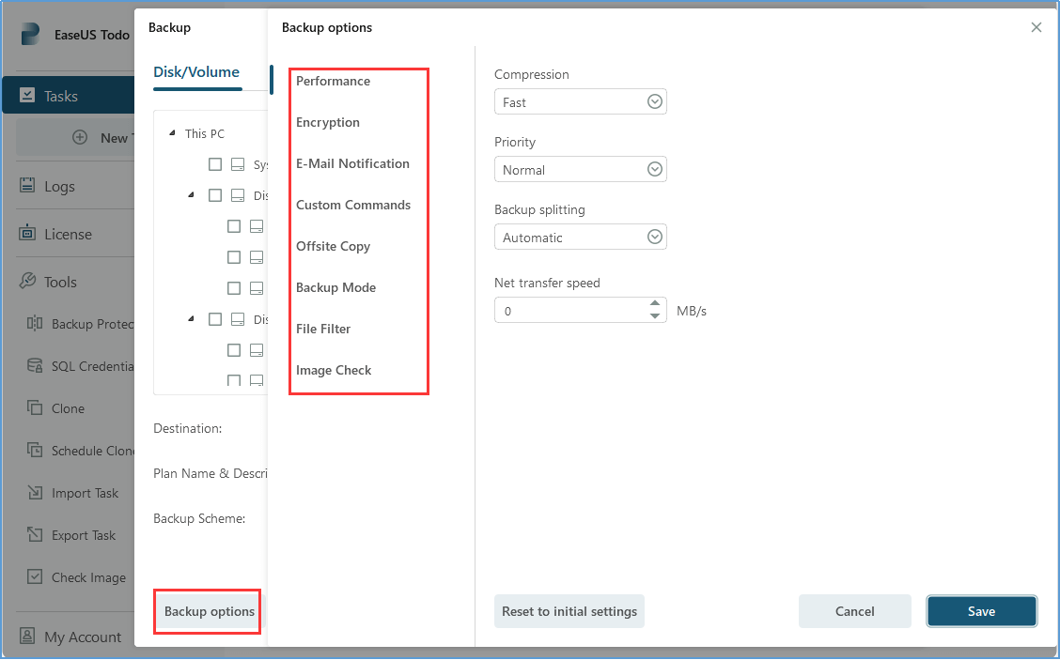Save the backup options
The width and height of the screenshot is (1060, 660).
(981, 611)
